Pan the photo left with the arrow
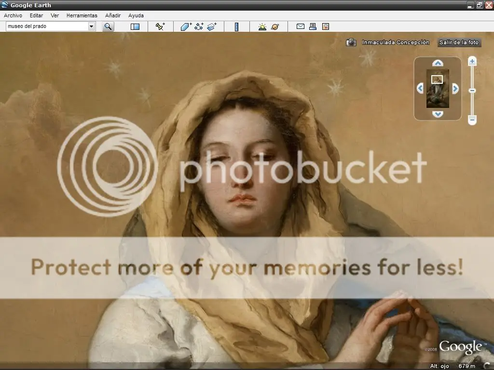Viewport: 494px width, 370px height. click(420, 89)
